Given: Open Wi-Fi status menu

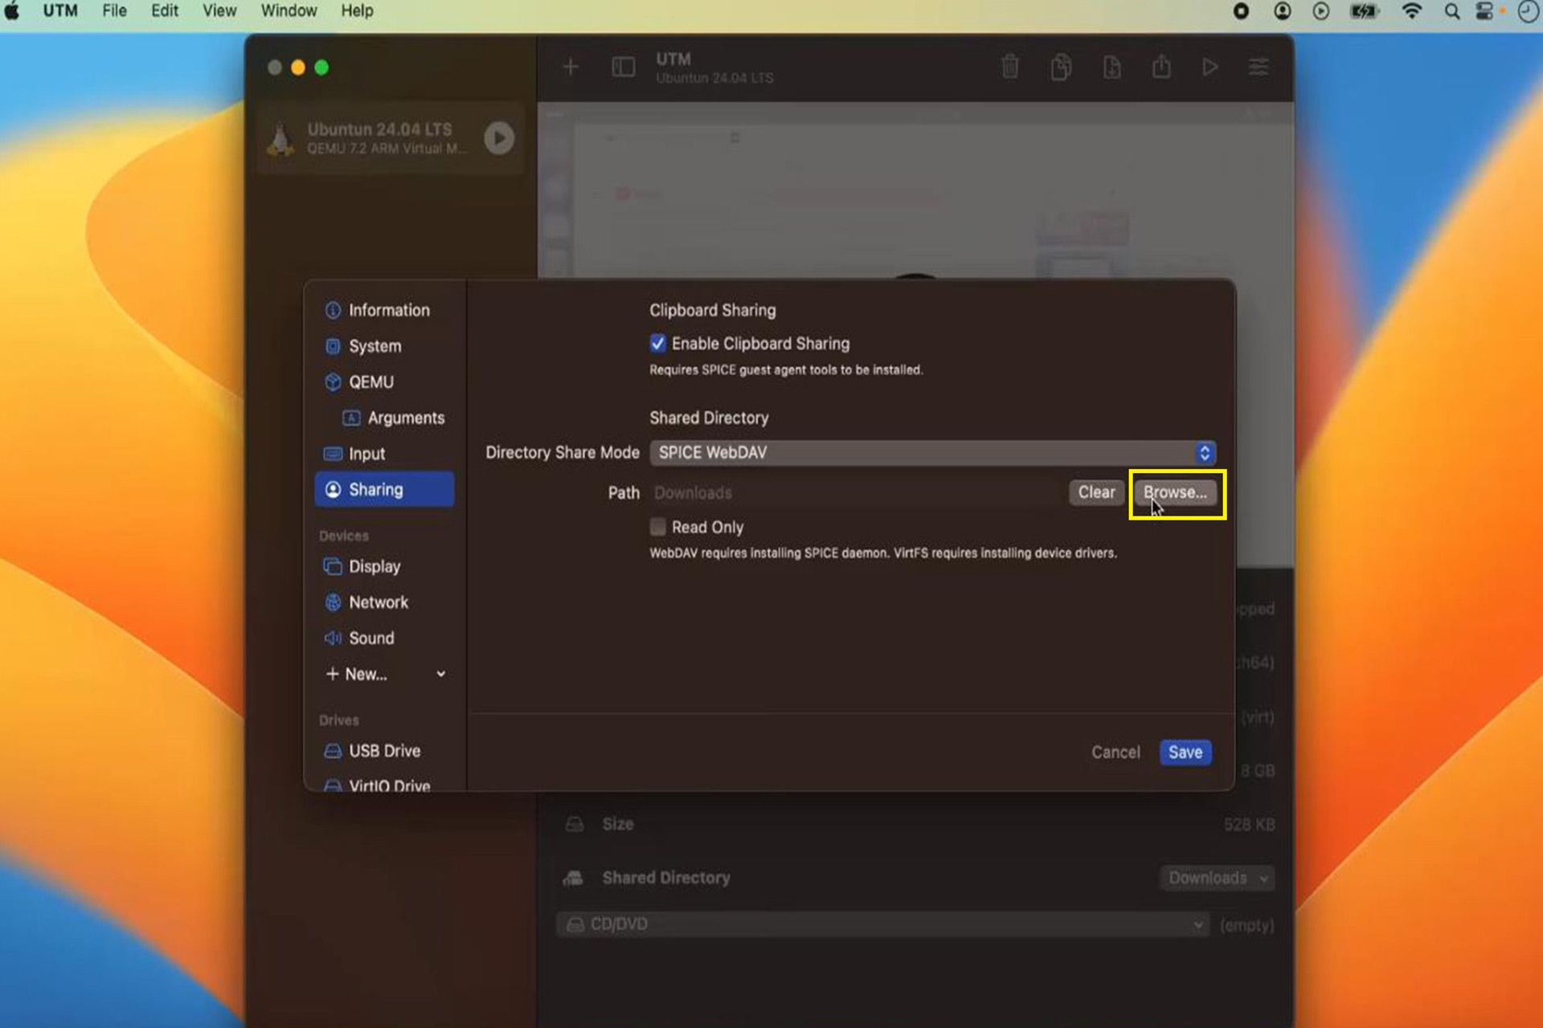Looking at the screenshot, I should coord(1411,11).
